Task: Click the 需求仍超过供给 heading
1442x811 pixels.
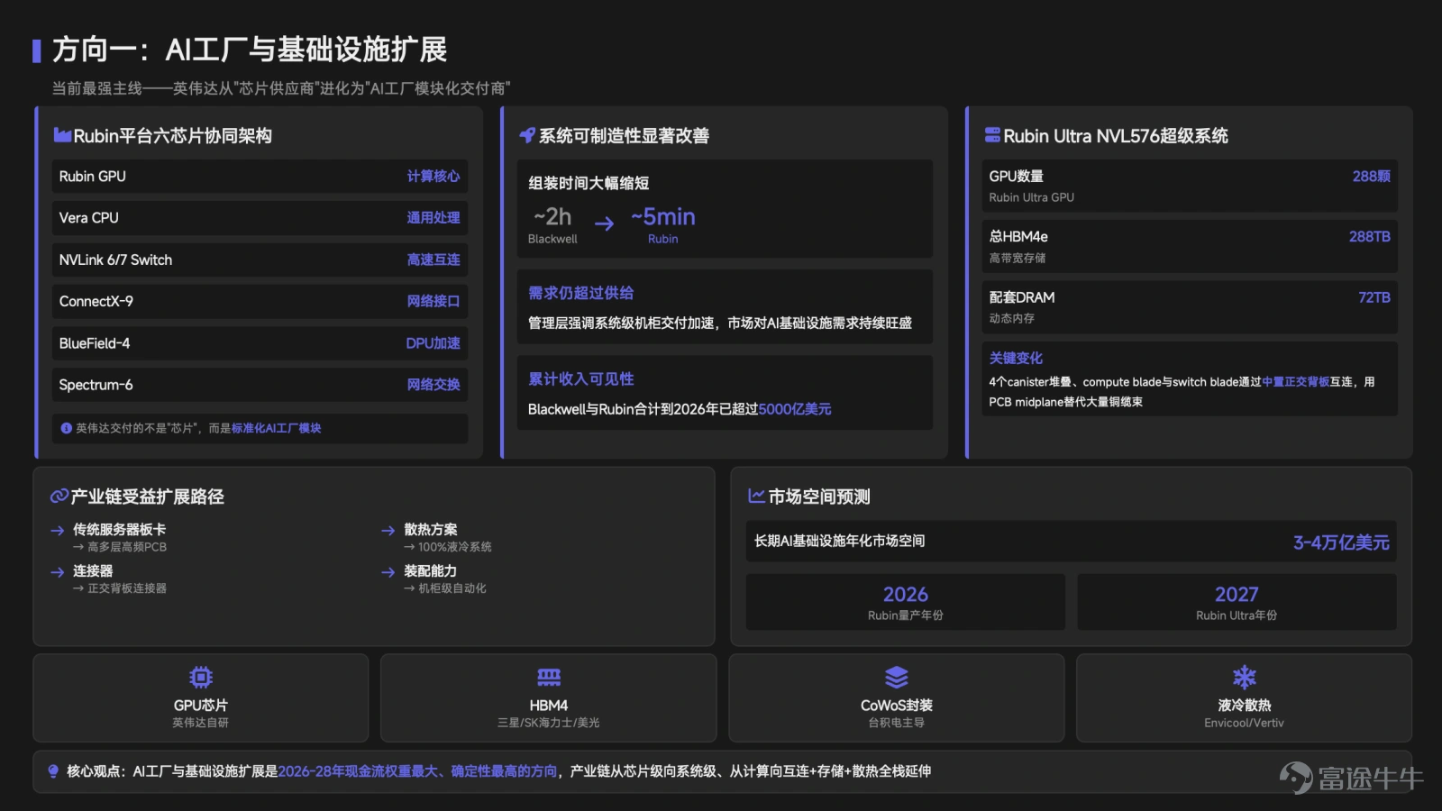Action: (x=581, y=293)
